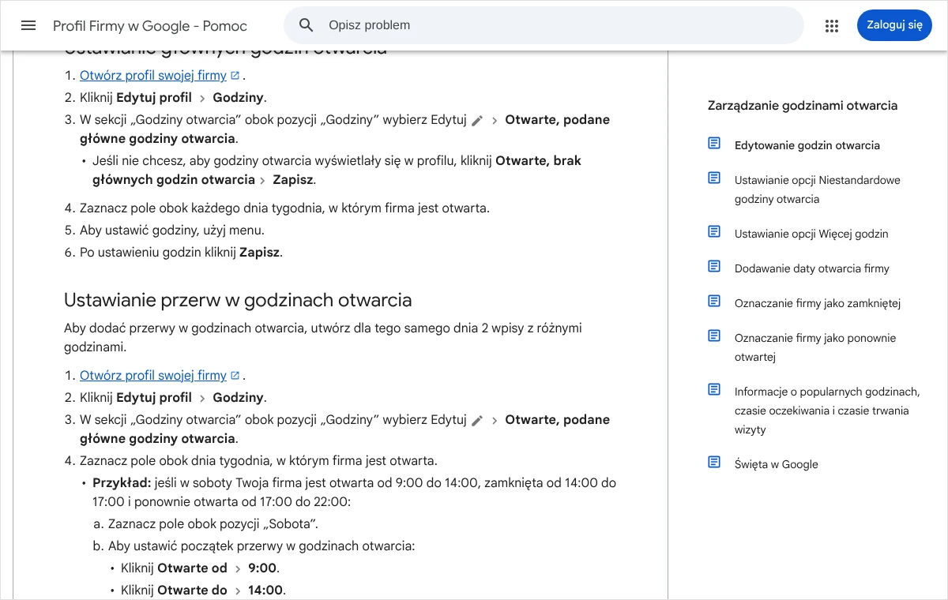Click document icon beside popularnych godzinach article

pos(714,390)
